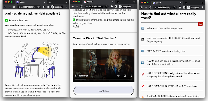This screenshot has width=208, height=101.
Task: Open extensions puzzle icon in left window
Action: click(x=44, y=7)
